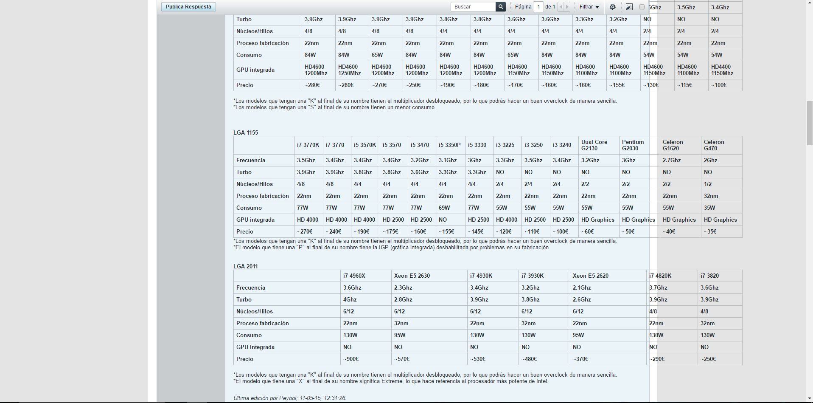This screenshot has height=403, width=813.
Task: Select the '~115€' price cell
Action: coord(691,85)
